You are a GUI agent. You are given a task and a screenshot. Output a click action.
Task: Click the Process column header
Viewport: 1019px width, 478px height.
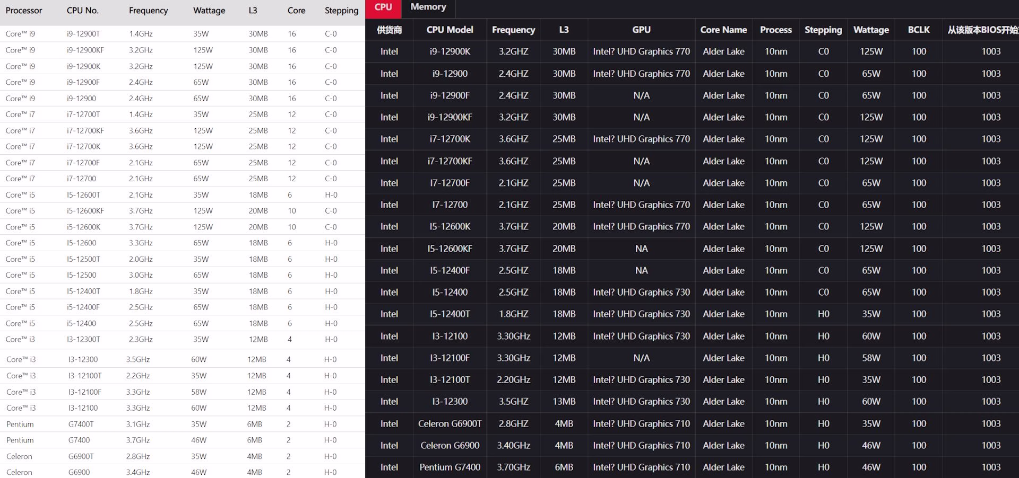click(775, 30)
